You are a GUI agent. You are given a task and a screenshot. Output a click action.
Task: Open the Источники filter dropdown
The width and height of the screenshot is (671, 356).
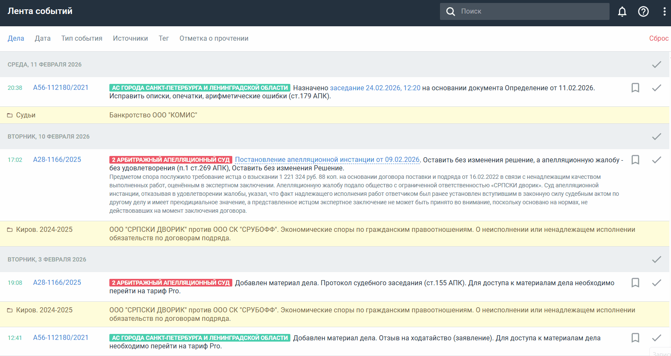click(x=130, y=39)
